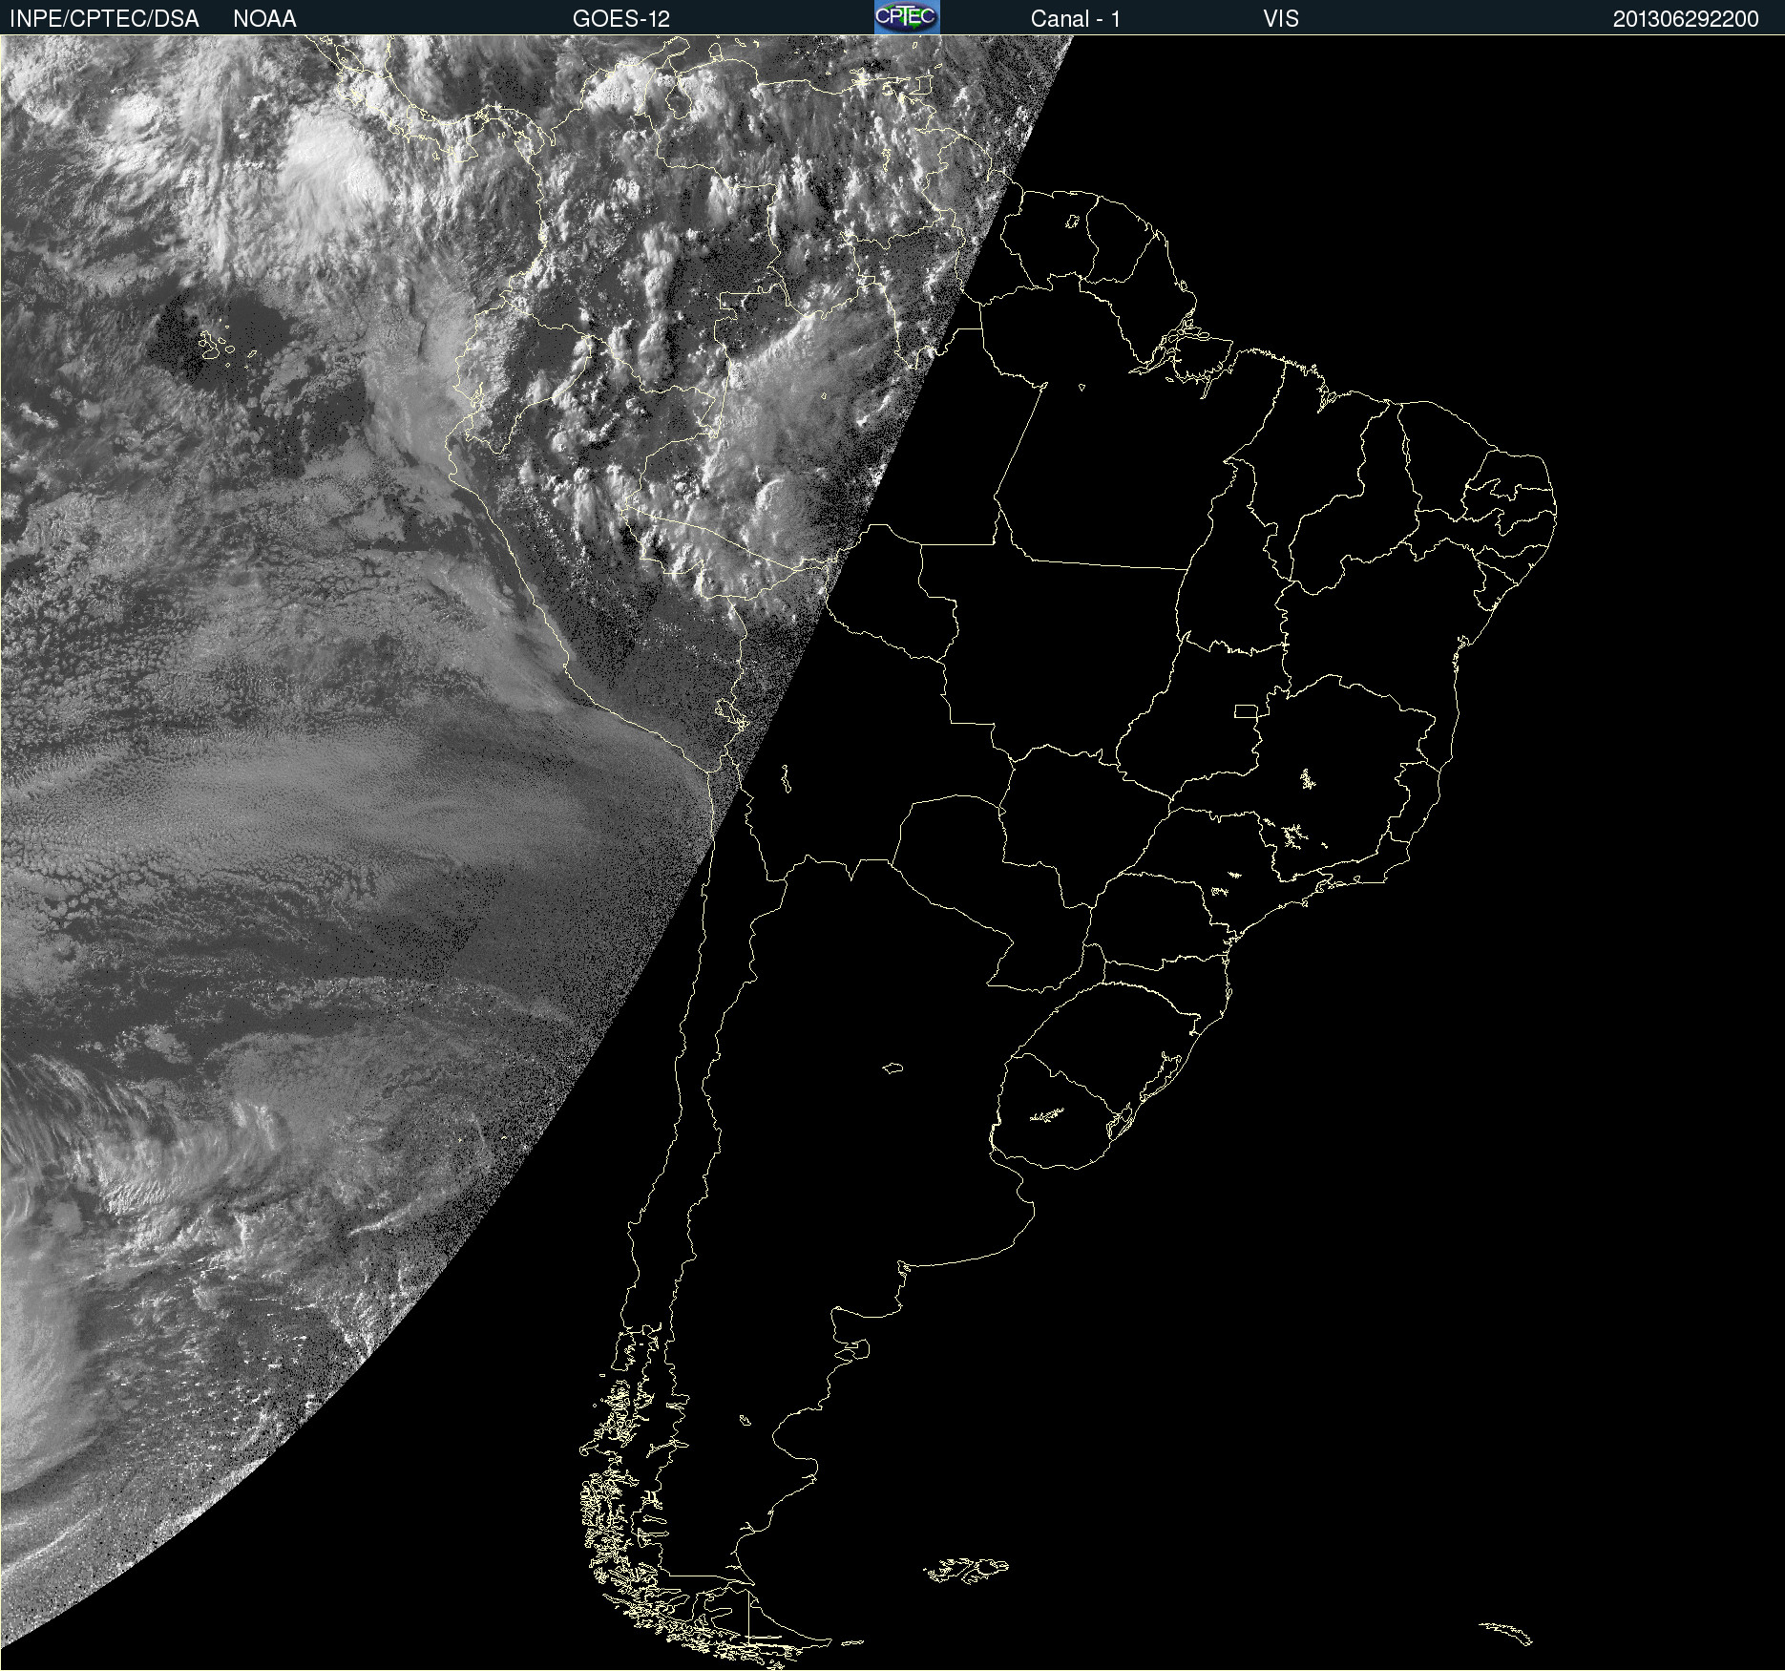1785x1671 pixels.
Task: Click the NOAA label in header
Action: coord(264,19)
